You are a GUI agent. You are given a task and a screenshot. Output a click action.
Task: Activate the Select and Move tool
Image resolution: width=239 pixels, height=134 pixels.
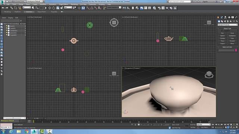(50, 8)
